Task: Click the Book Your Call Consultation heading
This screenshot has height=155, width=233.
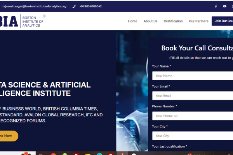Action: click(197, 48)
